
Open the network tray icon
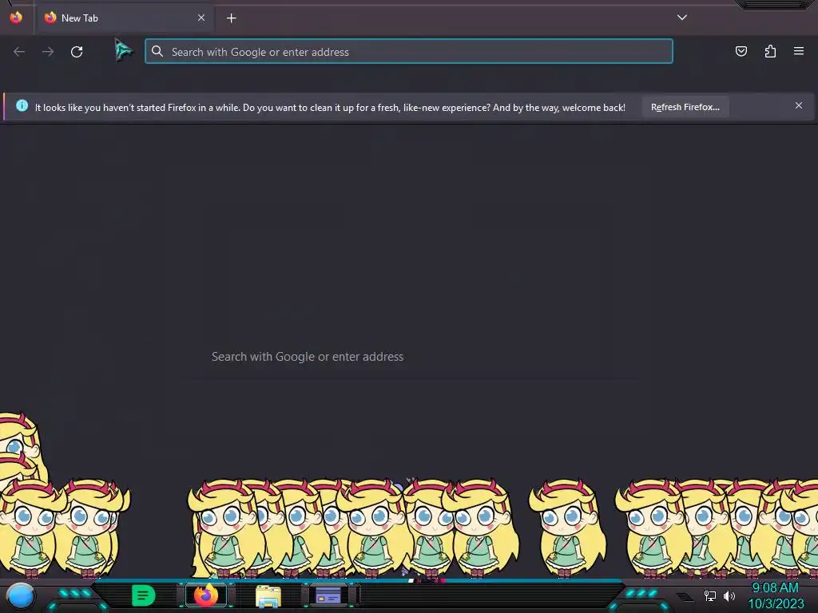coord(710,595)
